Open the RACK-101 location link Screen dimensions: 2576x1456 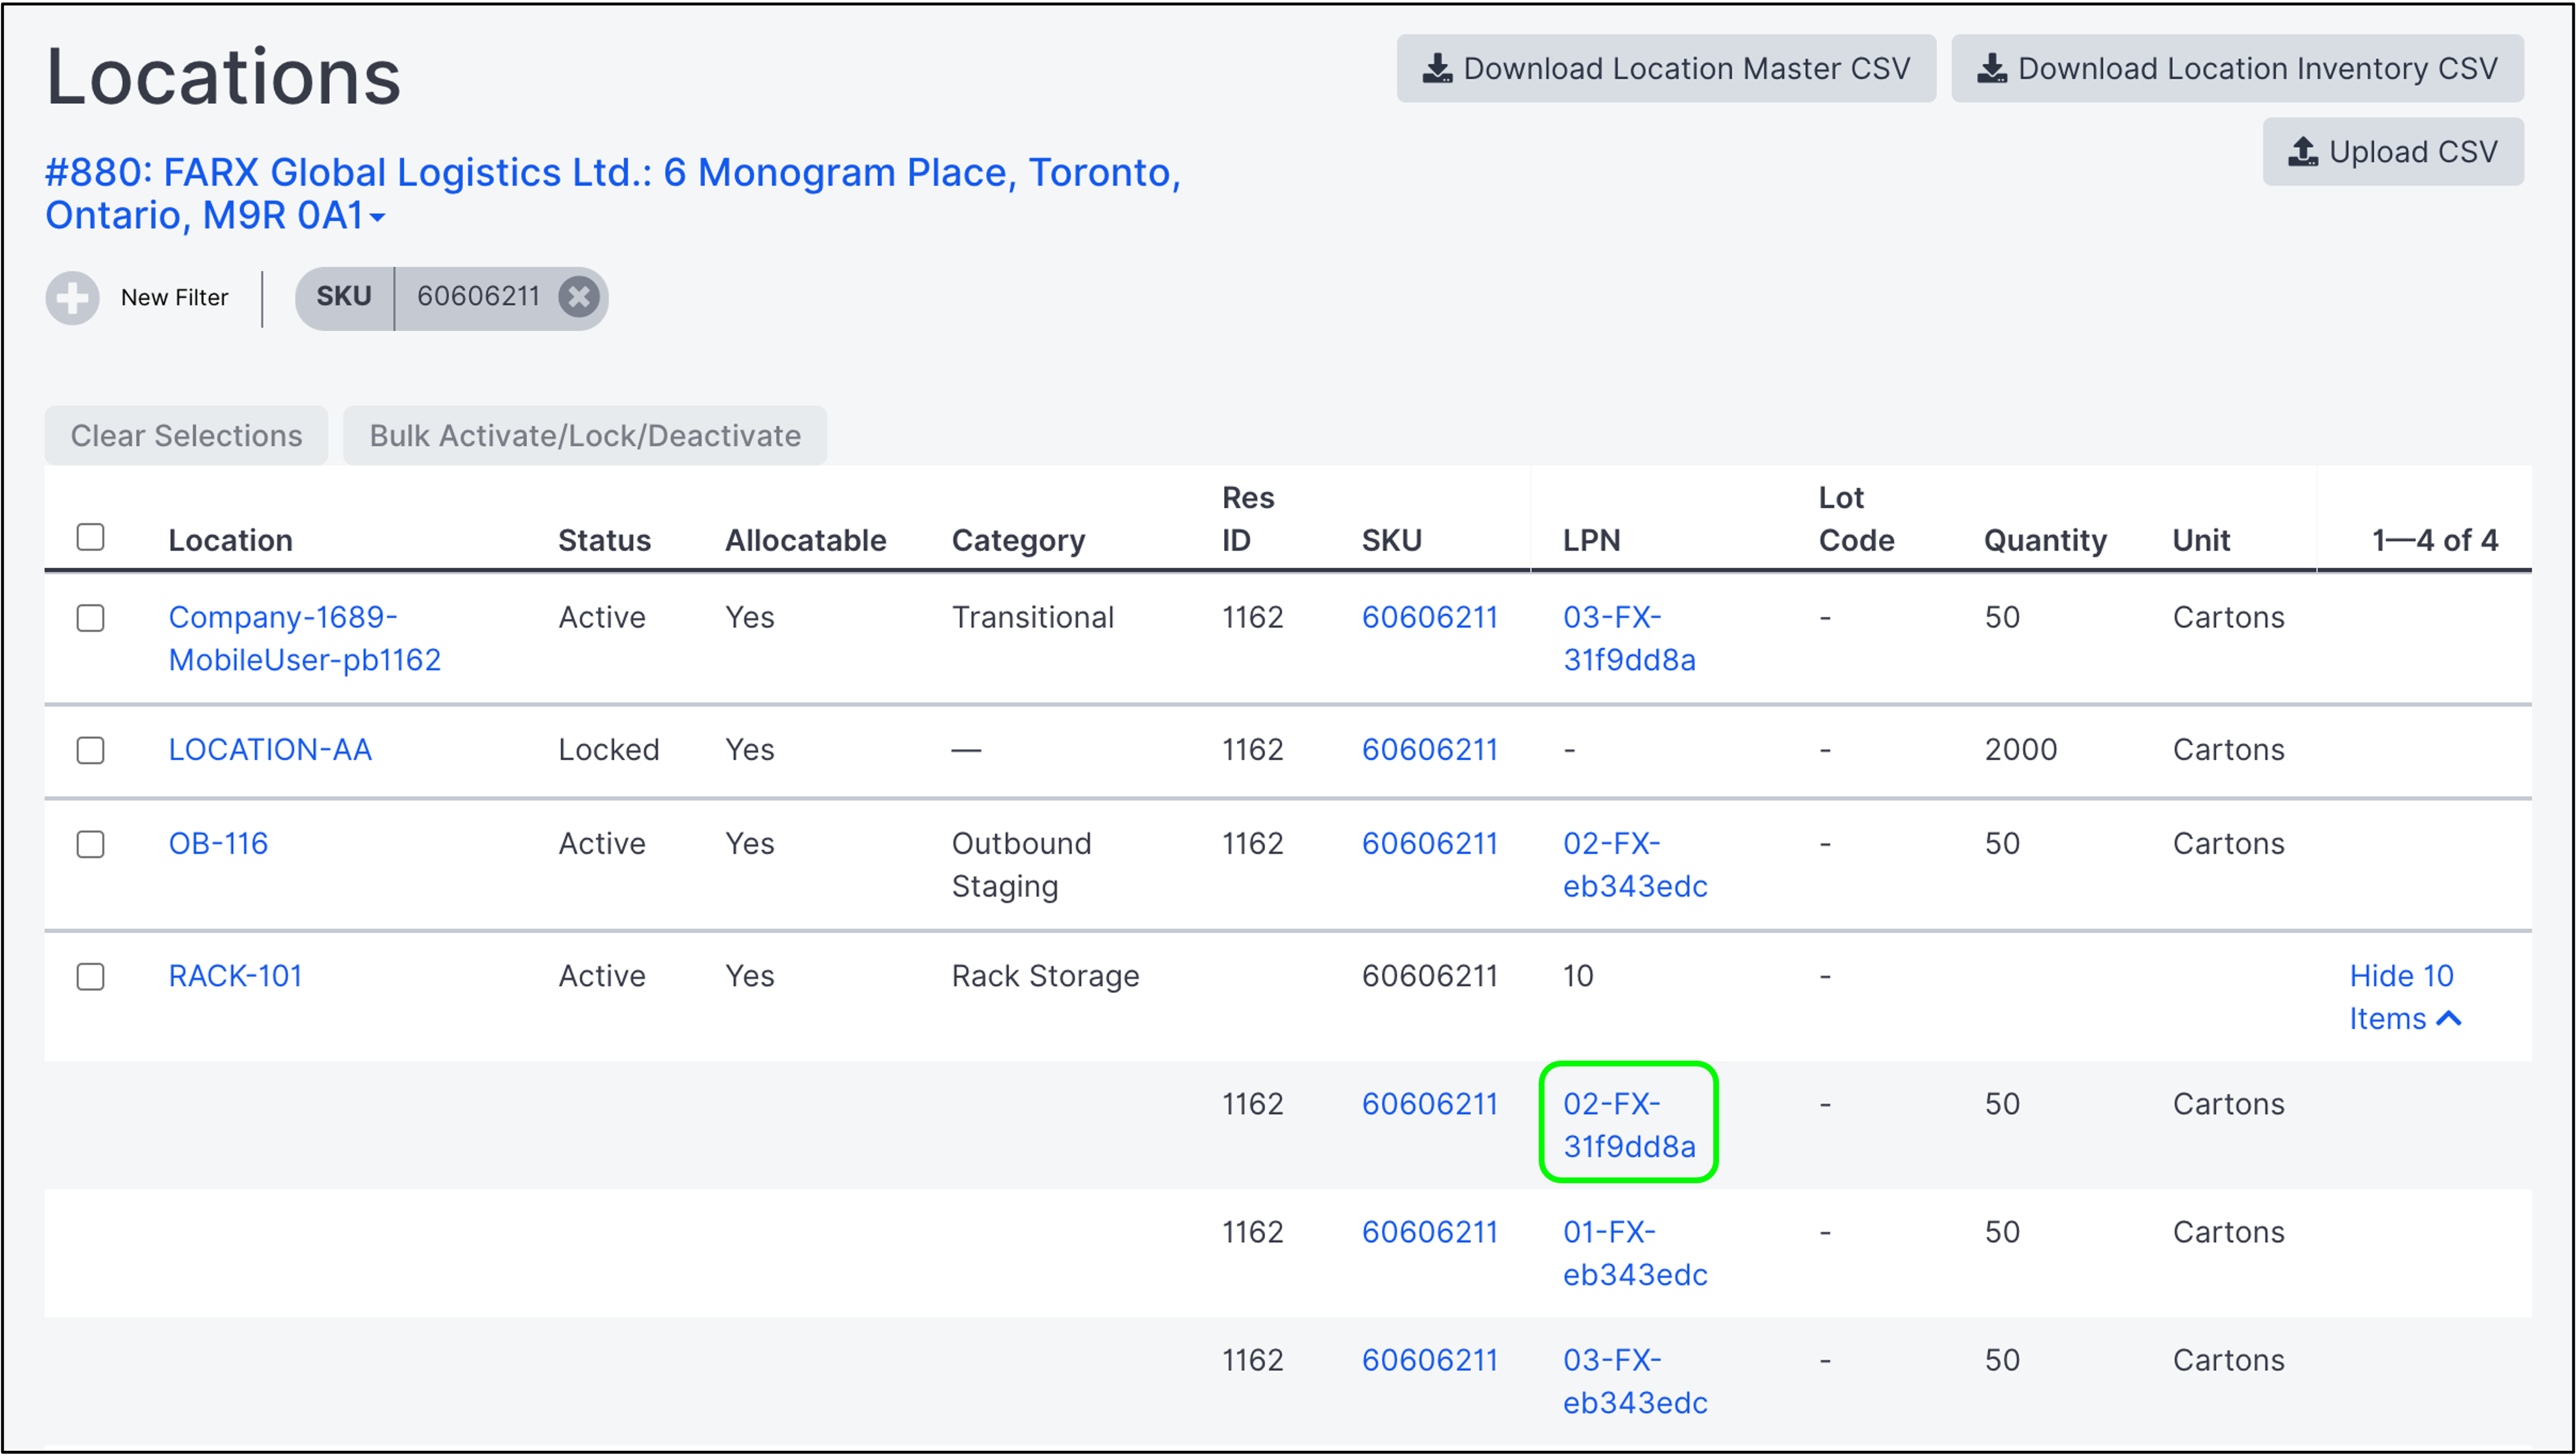coord(235,976)
